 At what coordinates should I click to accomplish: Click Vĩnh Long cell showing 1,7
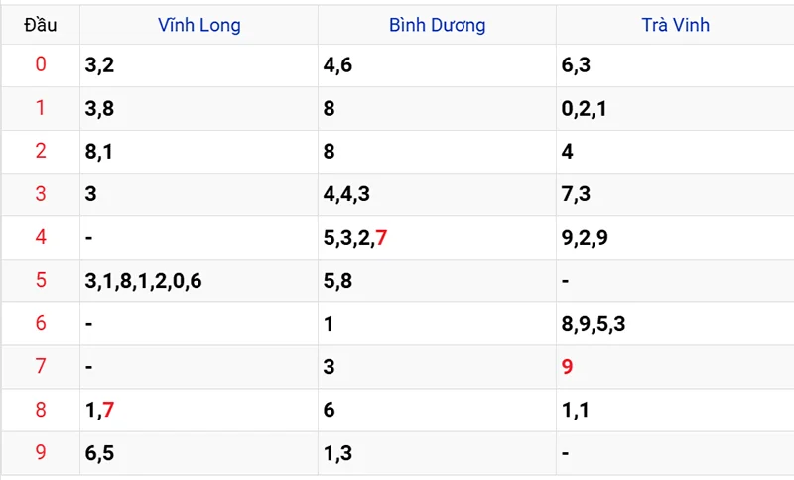pyautogui.click(x=100, y=411)
